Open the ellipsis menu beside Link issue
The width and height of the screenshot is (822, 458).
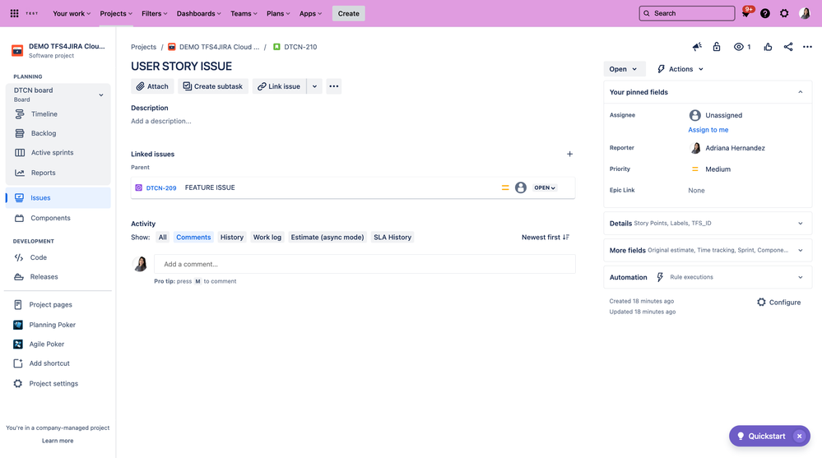tap(334, 86)
